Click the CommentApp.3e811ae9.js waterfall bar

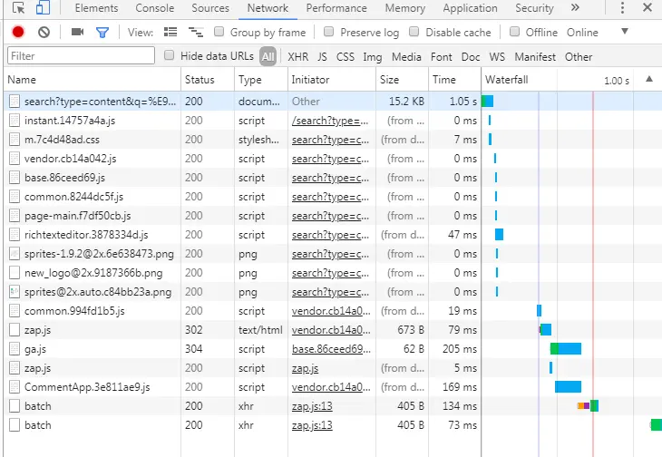click(x=568, y=386)
